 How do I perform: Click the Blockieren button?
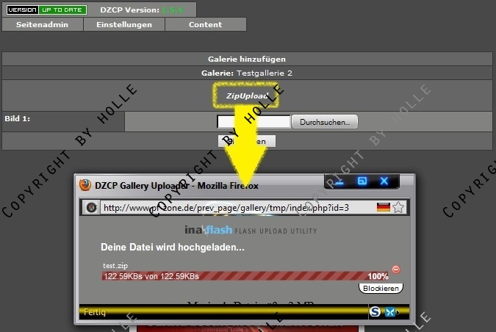(381, 288)
